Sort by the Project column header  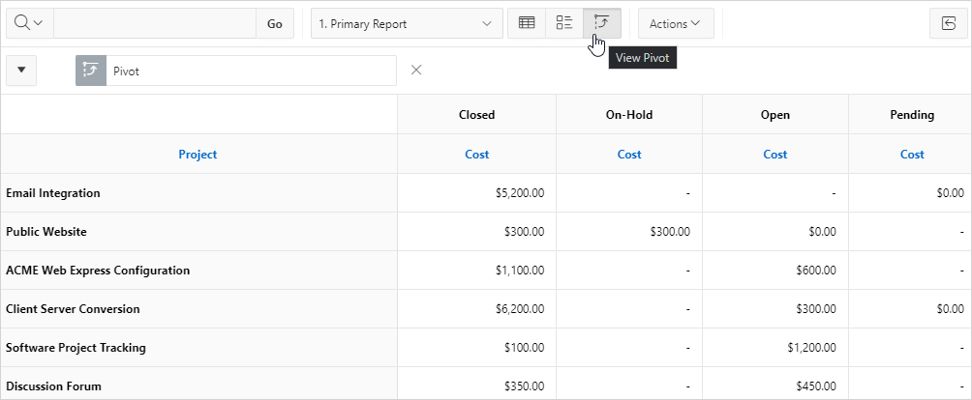click(197, 155)
